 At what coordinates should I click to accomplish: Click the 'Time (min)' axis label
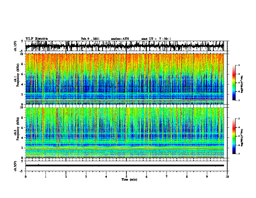coord(129,180)
